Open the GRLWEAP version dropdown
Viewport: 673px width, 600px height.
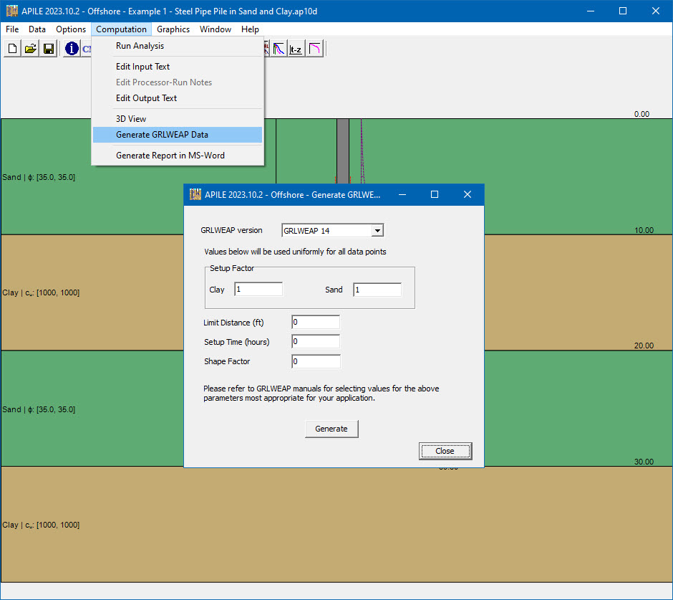click(377, 230)
